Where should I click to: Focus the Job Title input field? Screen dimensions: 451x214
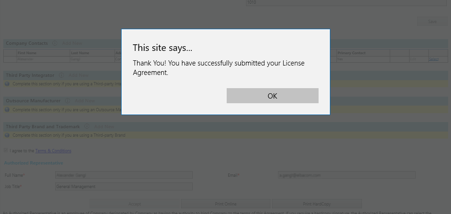[x=124, y=186]
